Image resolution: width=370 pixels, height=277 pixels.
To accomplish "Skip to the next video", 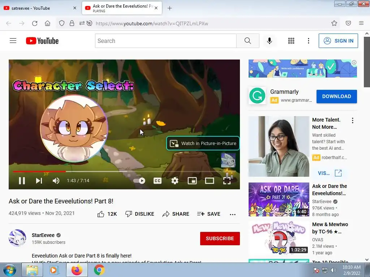I will pos(39,181).
